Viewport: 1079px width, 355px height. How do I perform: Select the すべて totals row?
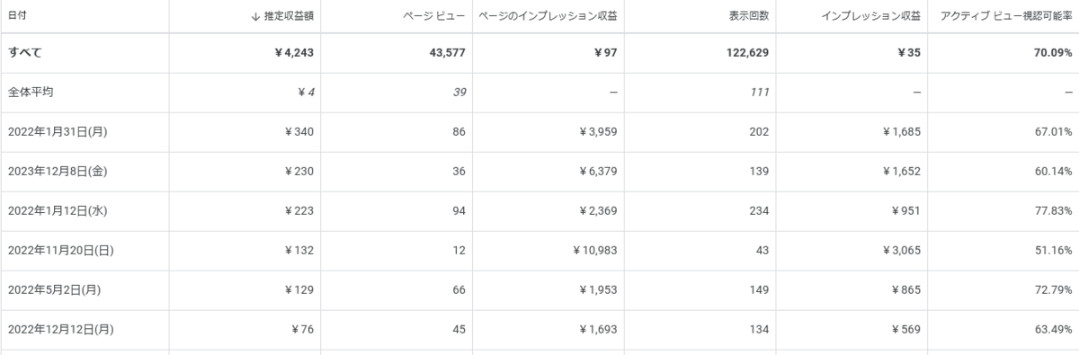539,53
